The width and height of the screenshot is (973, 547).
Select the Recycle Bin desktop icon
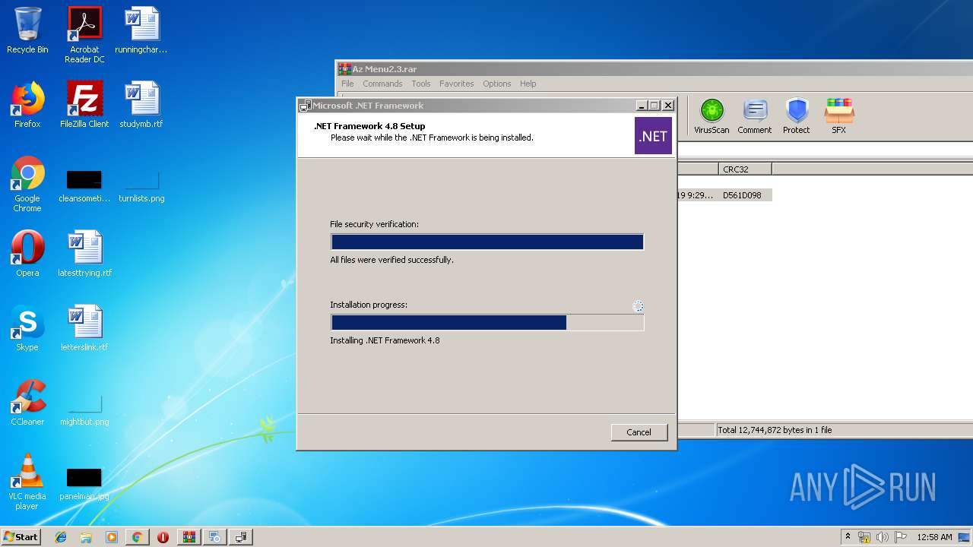tap(27, 30)
